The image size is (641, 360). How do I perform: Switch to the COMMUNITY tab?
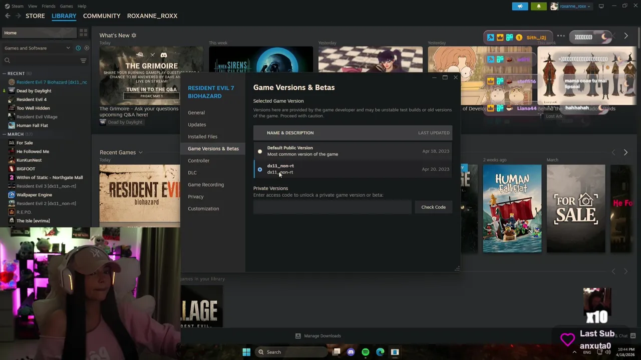tap(102, 16)
